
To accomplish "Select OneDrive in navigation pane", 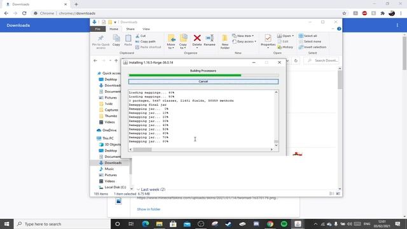I will [106, 130].
